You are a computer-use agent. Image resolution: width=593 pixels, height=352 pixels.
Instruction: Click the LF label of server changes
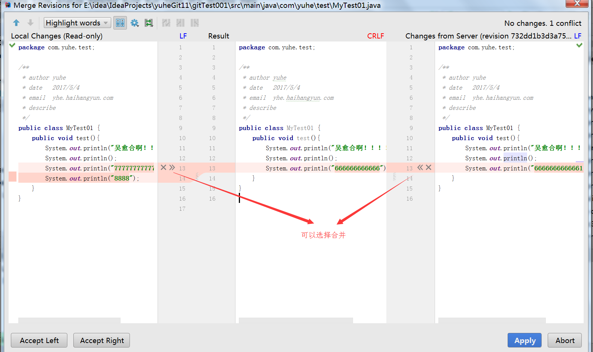[x=578, y=36]
